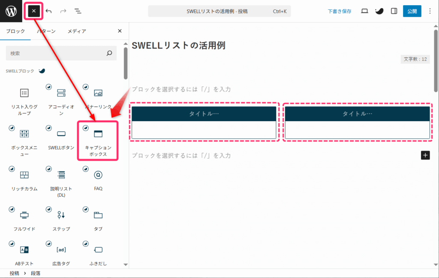
Task: Open the document overview list view
Action: [x=78, y=11]
